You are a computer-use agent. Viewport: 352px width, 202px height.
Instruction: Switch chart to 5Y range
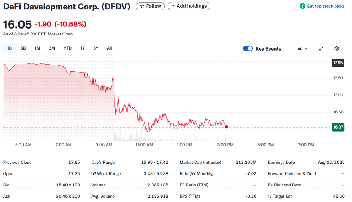96,48
